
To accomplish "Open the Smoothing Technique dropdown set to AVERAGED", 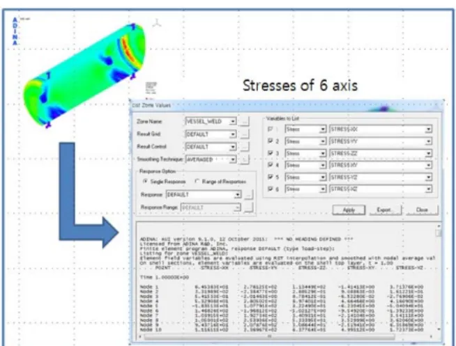I will 211,159.
